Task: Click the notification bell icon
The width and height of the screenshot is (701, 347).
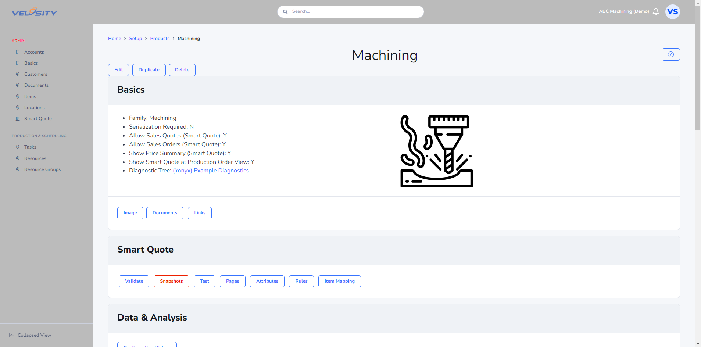Action: (x=656, y=12)
